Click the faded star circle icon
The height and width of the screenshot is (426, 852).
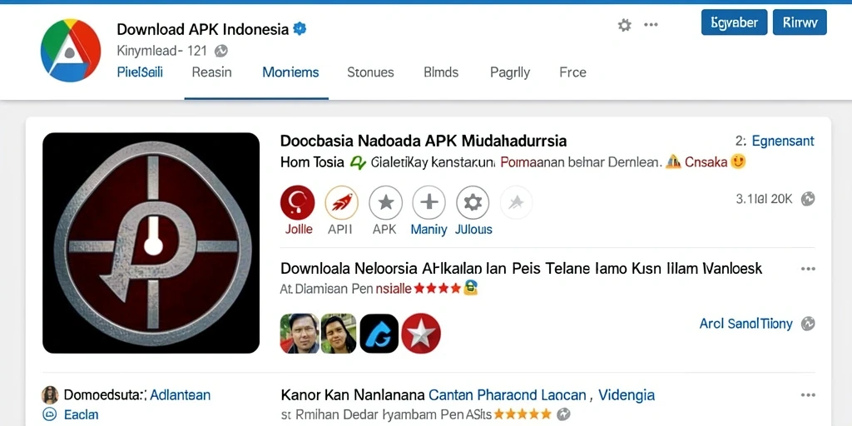tap(516, 202)
